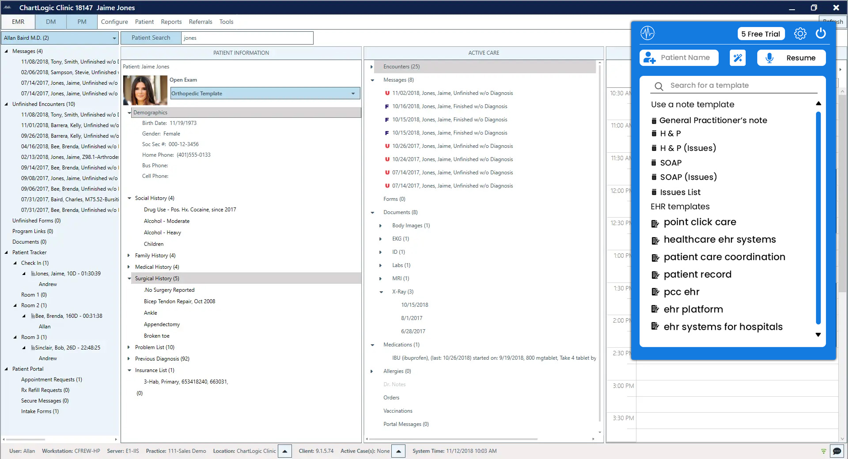Image resolution: width=848 pixels, height=459 pixels.
Task: Click the magnifier icon in the template search bar
Action: (659, 86)
